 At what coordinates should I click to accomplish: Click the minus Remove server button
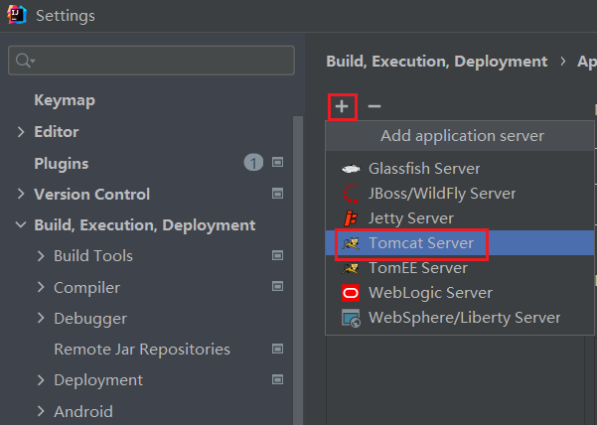click(374, 106)
